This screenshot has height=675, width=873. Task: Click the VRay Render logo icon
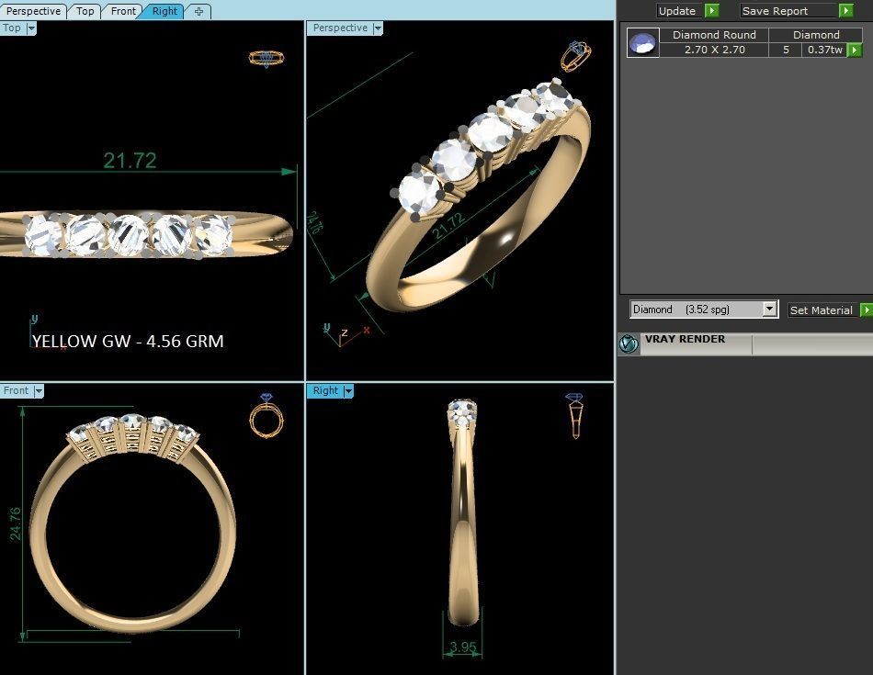point(629,343)
